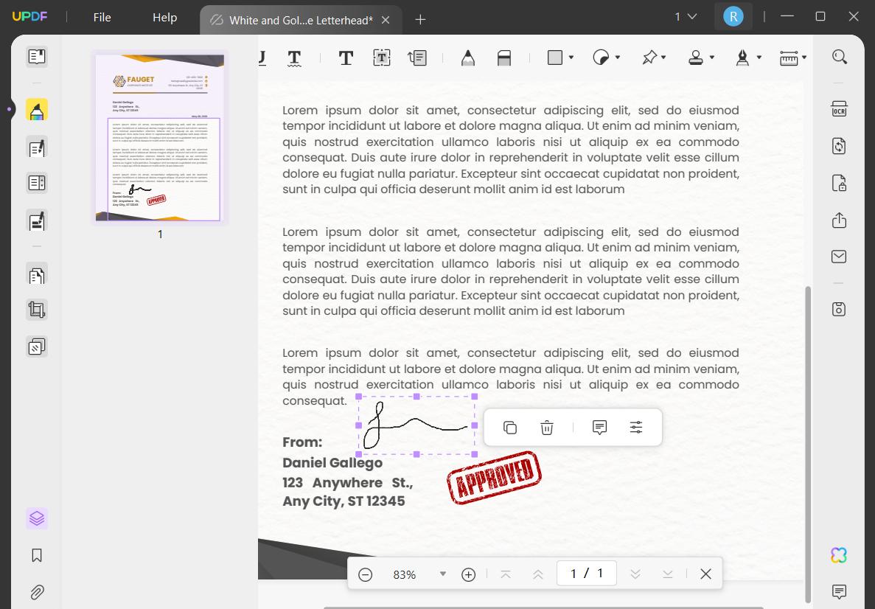This screenshot has width=875, height=609.
Task: Switch to Reader view via topmost sidebar icon
Action: (36, 56)
